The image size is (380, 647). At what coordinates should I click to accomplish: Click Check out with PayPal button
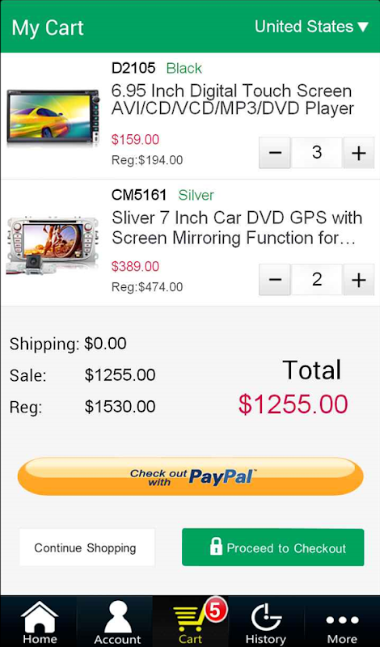point(190,476)
